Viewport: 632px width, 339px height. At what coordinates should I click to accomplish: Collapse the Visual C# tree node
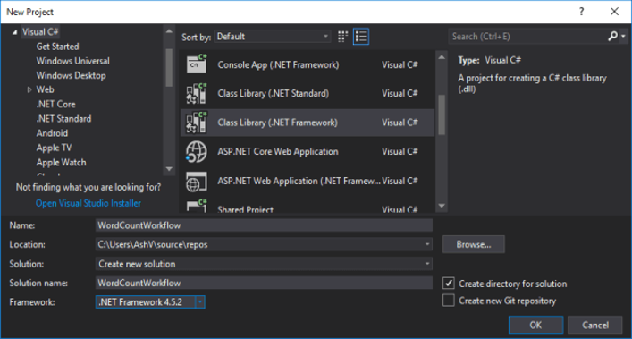(x=14, y=32)
